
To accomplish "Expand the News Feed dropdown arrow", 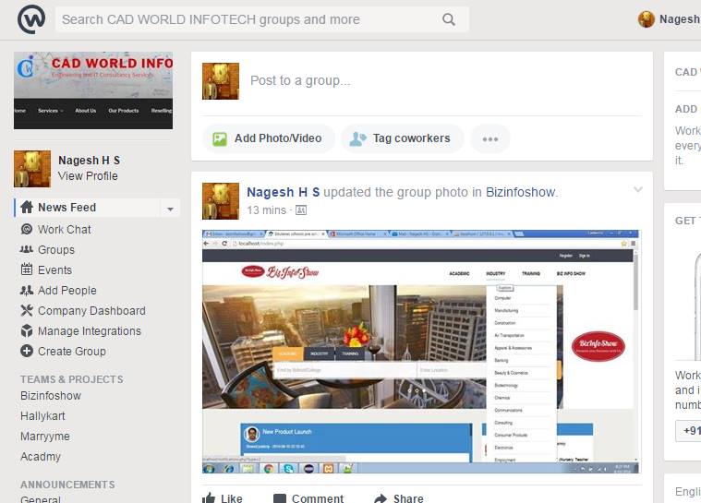I will click(170, 209).
